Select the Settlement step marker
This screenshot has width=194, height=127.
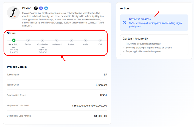coord(57,40)
